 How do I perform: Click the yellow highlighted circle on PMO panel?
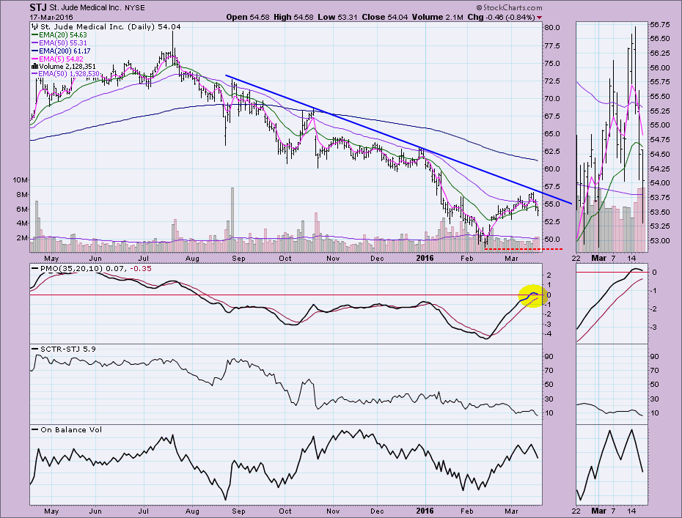(x=532, y=295)
